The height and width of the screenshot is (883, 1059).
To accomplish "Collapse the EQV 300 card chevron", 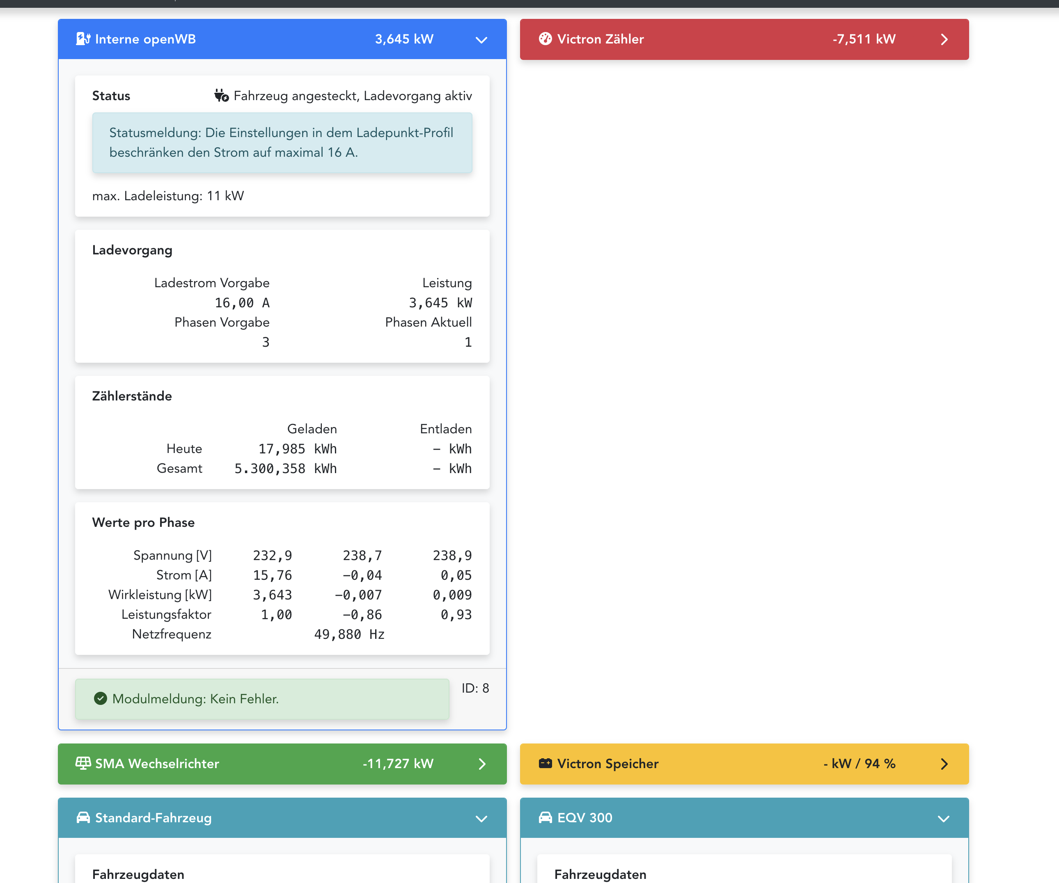I will [944, 819].
